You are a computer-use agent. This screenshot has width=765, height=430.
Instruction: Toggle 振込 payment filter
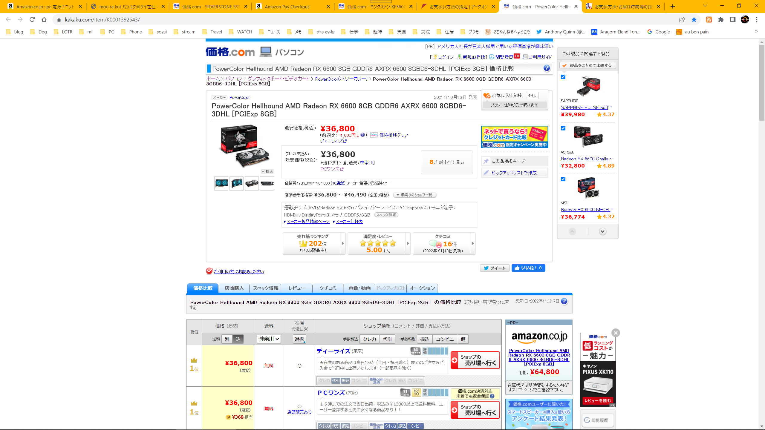click(x=424, y=339)
